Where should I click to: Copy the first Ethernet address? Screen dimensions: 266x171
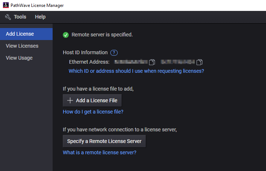152,62
